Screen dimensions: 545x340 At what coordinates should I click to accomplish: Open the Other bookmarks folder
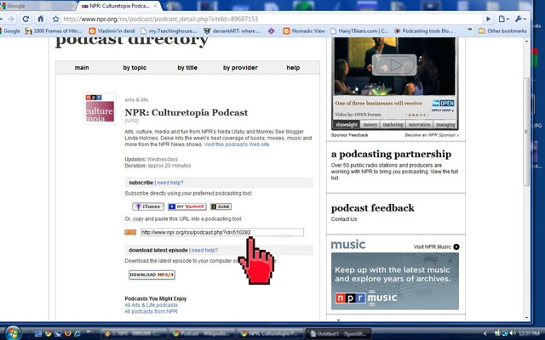click(502, 31)
